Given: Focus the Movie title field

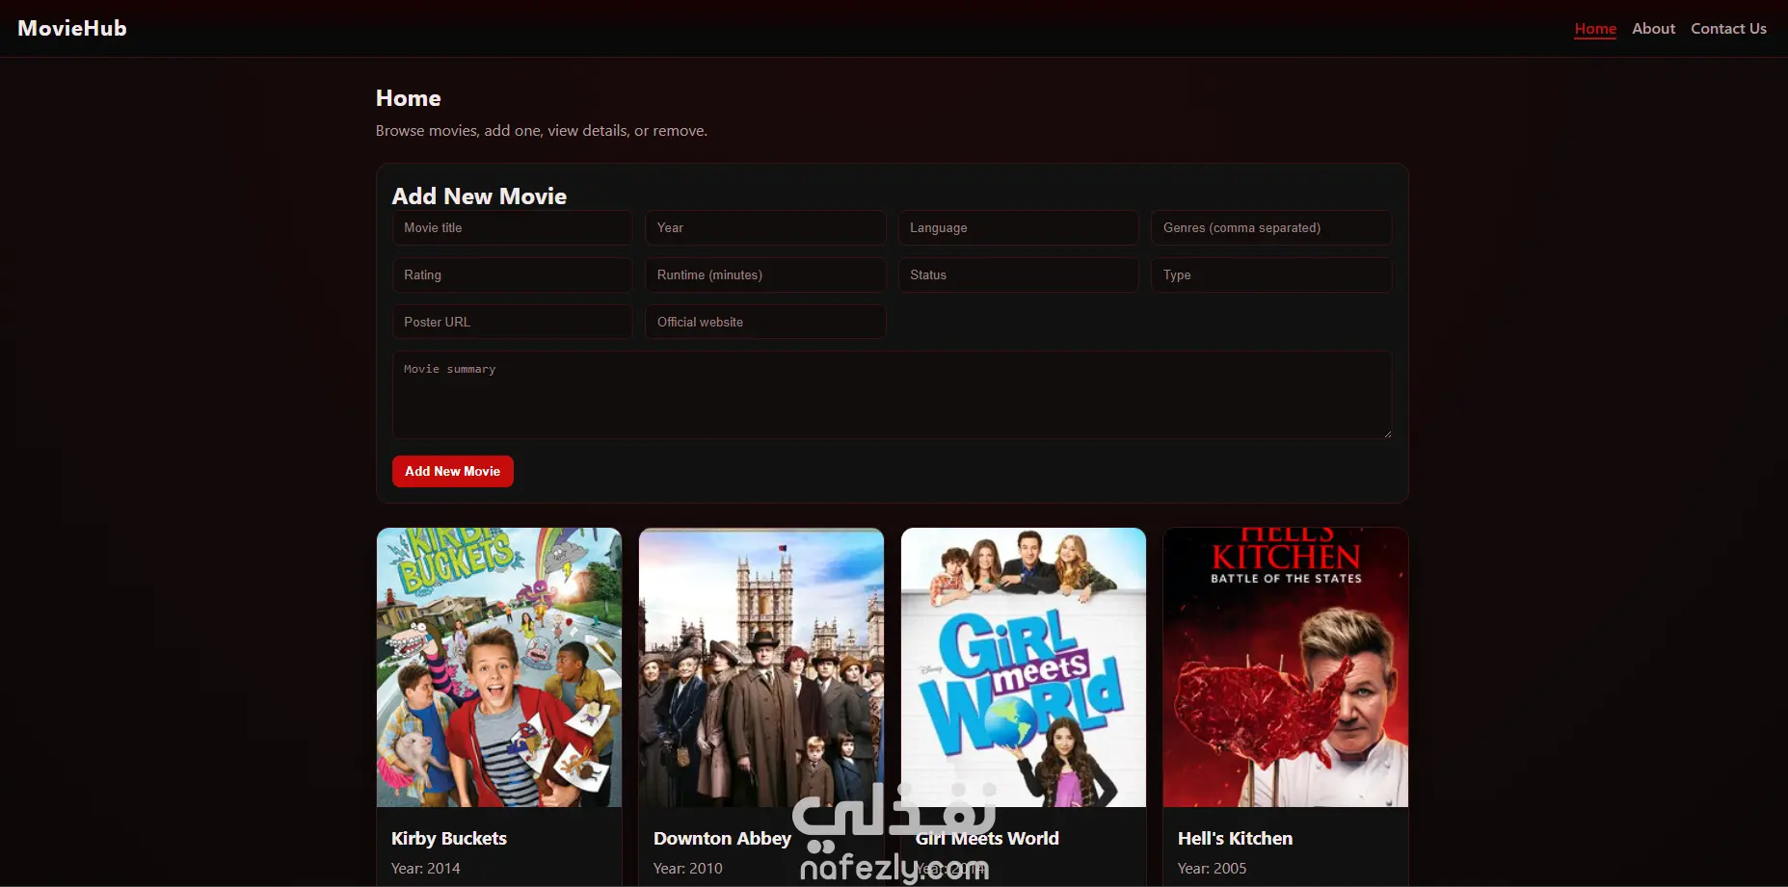Looking at the screenshot, I should coord(513,228).
